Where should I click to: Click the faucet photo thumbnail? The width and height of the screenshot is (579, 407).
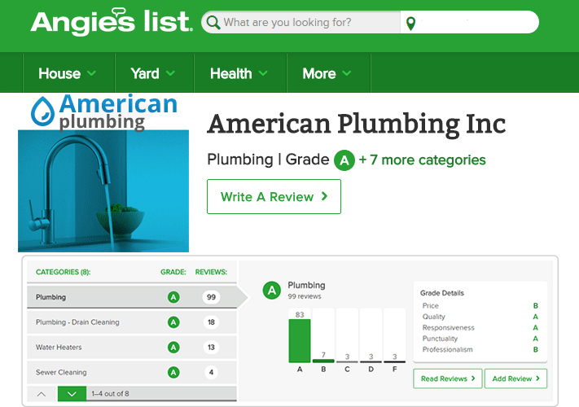(103, 190)
